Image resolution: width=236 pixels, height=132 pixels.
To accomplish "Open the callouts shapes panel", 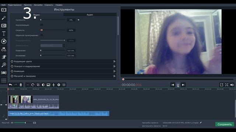I will [4, 49].
